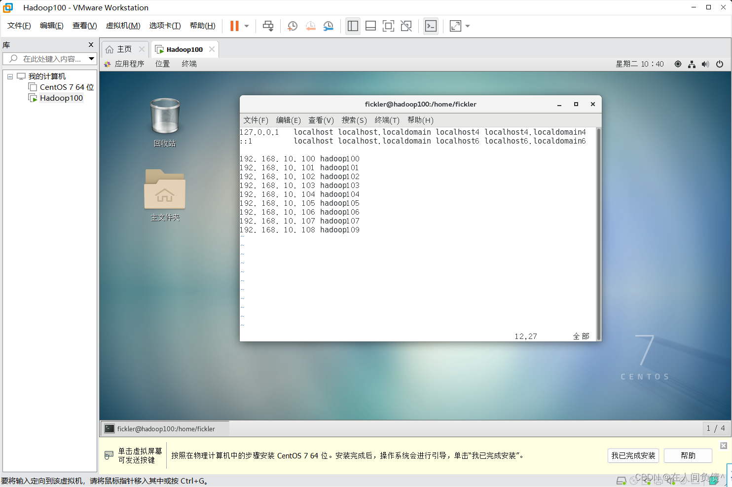Click the 帮助 button in install bar
Screen dimensions: 732x487
(688, 455)
